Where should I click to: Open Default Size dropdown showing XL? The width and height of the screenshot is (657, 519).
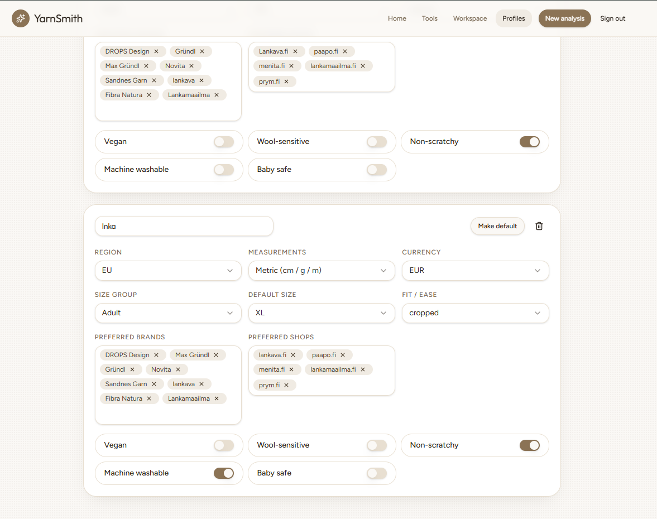[x=322, y=313]
